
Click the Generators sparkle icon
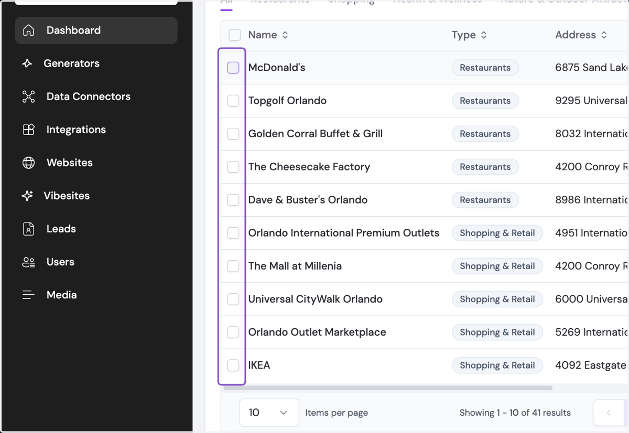point(27,63)
